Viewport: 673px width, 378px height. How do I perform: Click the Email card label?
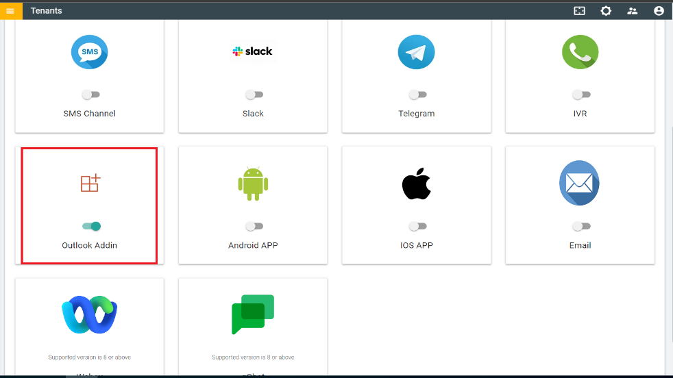click(x=580, y=245)
